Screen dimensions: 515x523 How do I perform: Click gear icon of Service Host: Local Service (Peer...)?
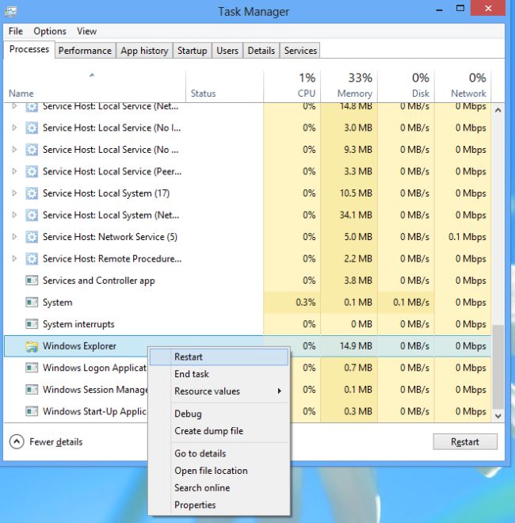(32, 171)
